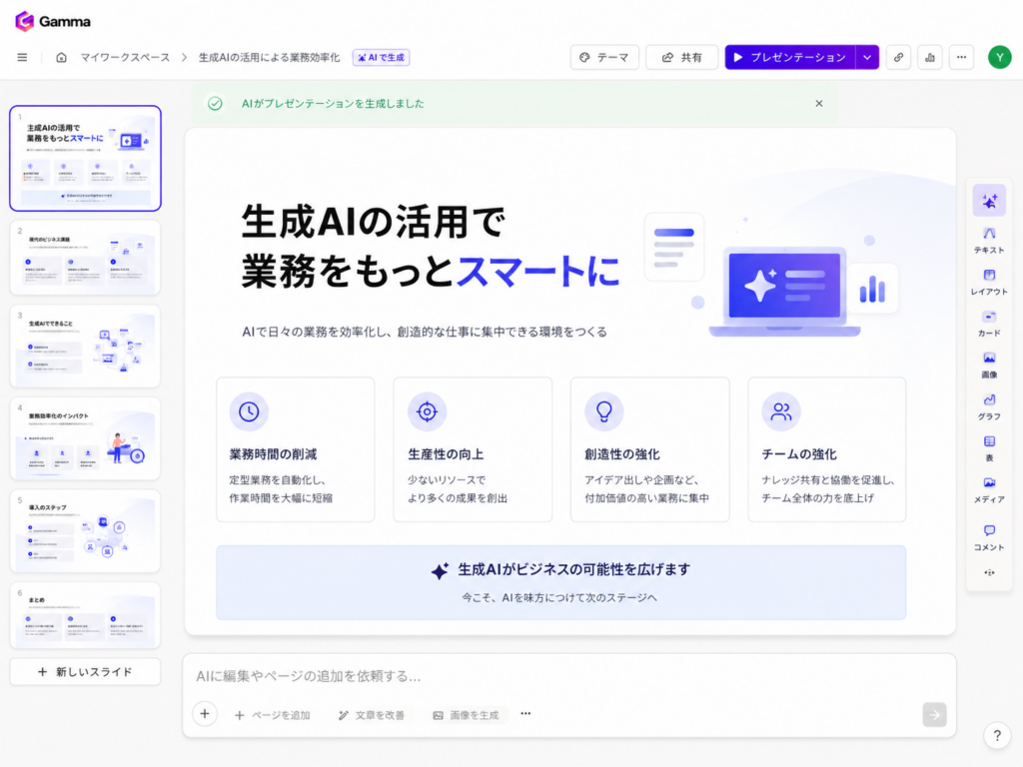Image resolution: width=1023 pixels, height=767 pixels.
Task: Add a コメント from sidebar
Action: (x=989, y=538)
